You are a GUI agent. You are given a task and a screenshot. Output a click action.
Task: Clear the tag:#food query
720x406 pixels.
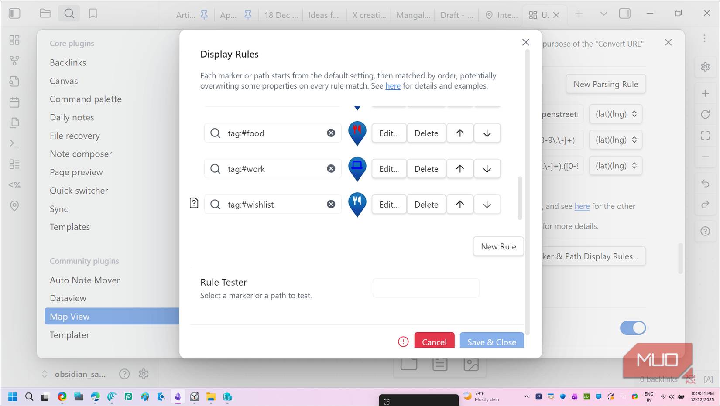click(x=331, y=133)
